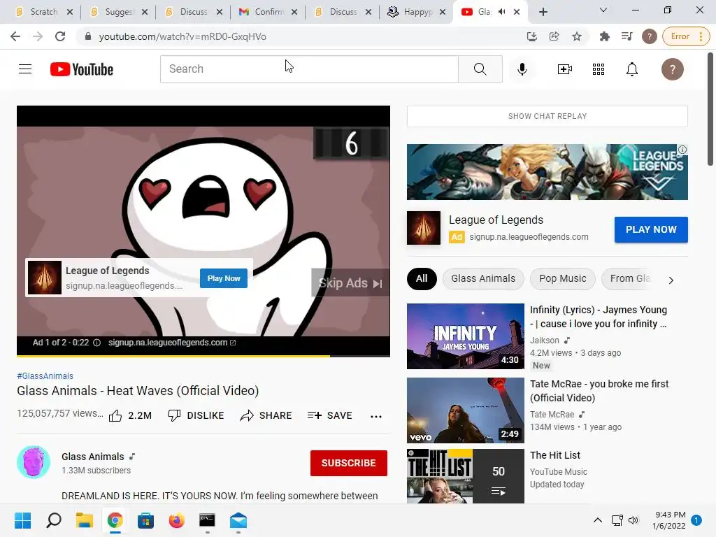
Task: Mute the tab via speaker icon
Action: pos(502,12)
